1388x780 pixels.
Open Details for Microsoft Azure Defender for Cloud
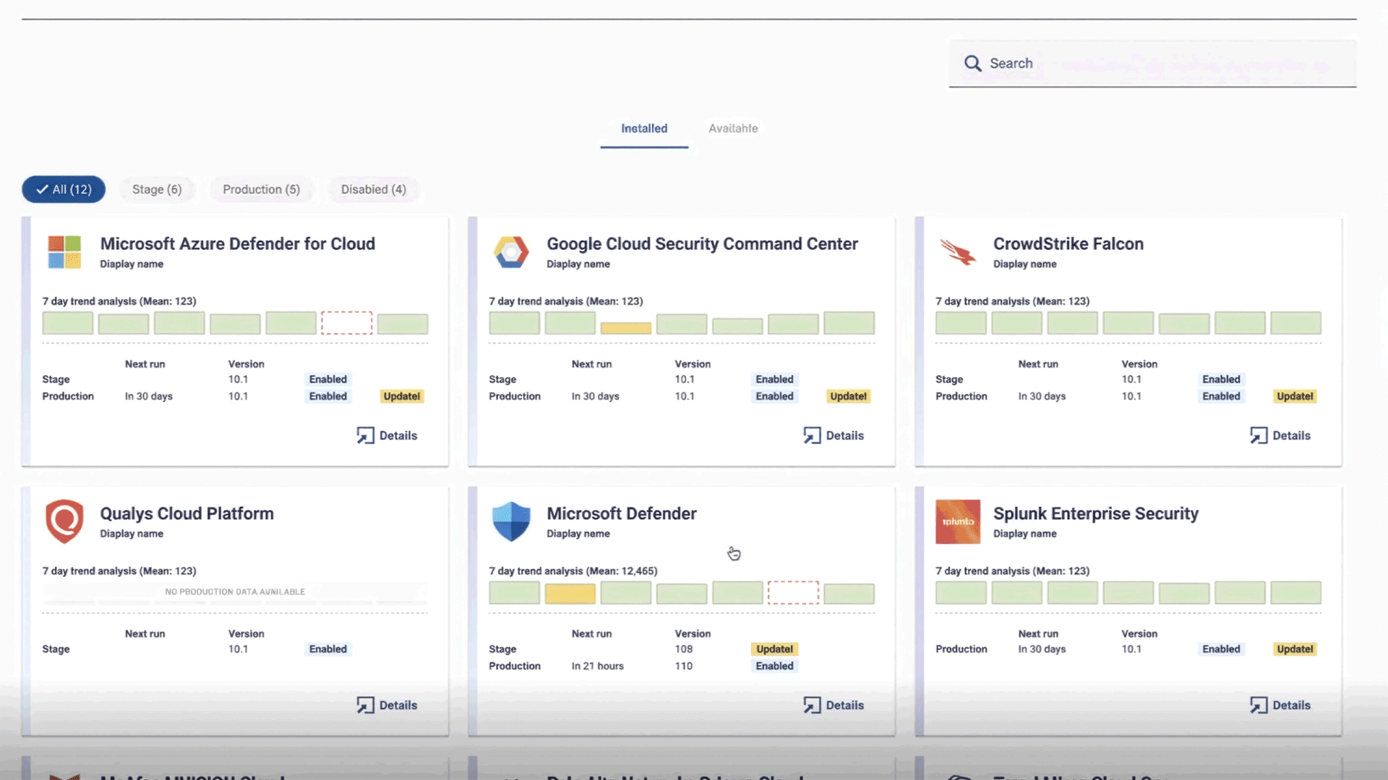387,435
